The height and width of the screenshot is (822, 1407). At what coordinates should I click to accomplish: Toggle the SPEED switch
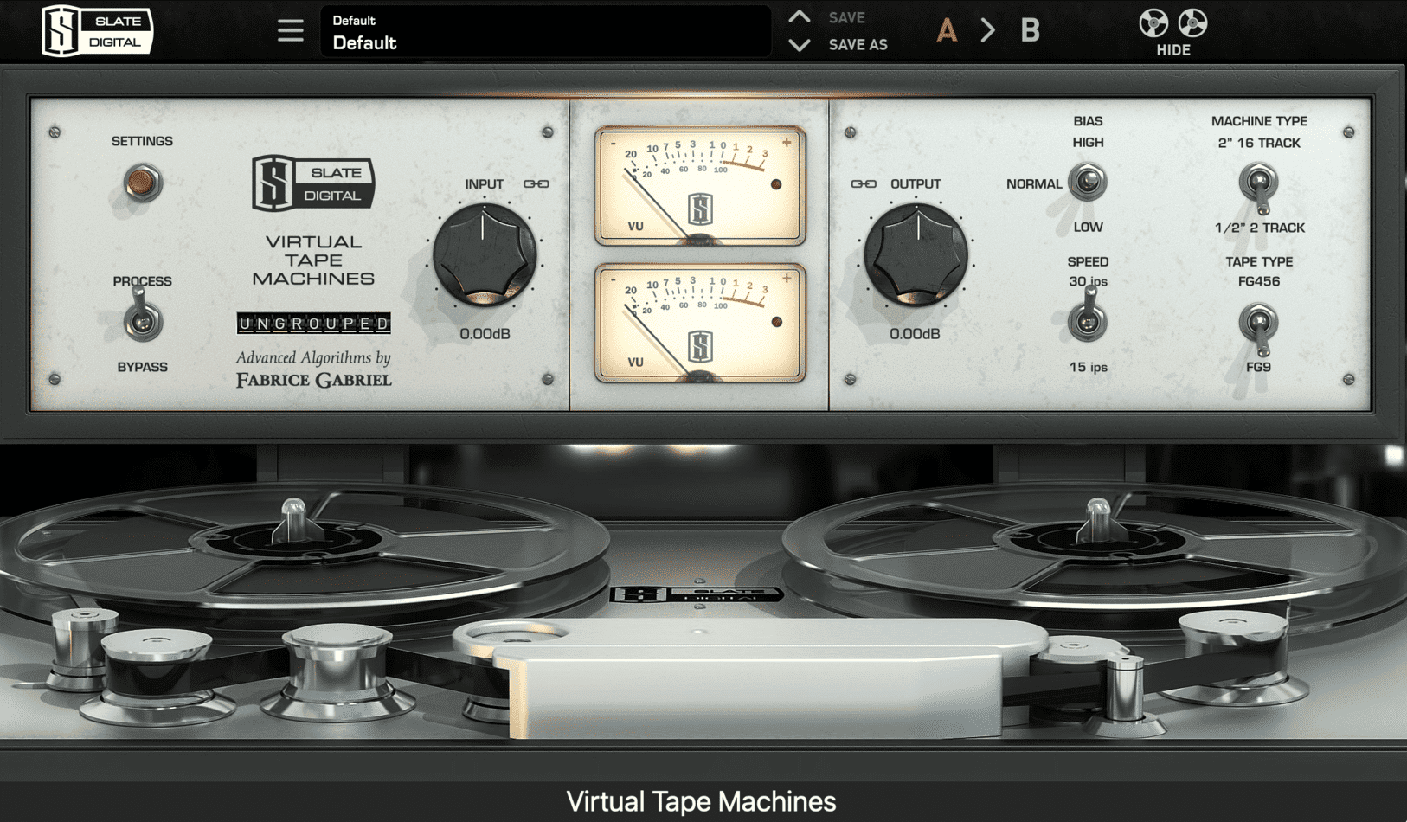[1088, 317]
